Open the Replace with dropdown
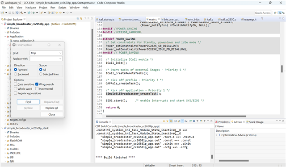The height and width of the screenshot is (167, 286). click(60, 58)
